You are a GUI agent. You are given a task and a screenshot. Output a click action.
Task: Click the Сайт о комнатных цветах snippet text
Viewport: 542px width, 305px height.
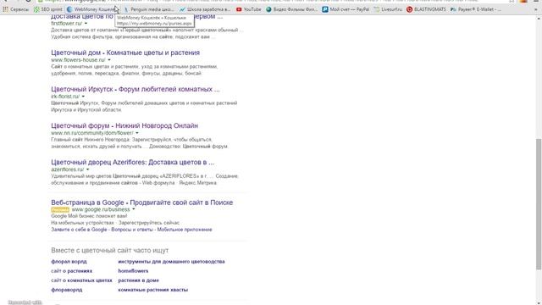(x=134, y=69)
